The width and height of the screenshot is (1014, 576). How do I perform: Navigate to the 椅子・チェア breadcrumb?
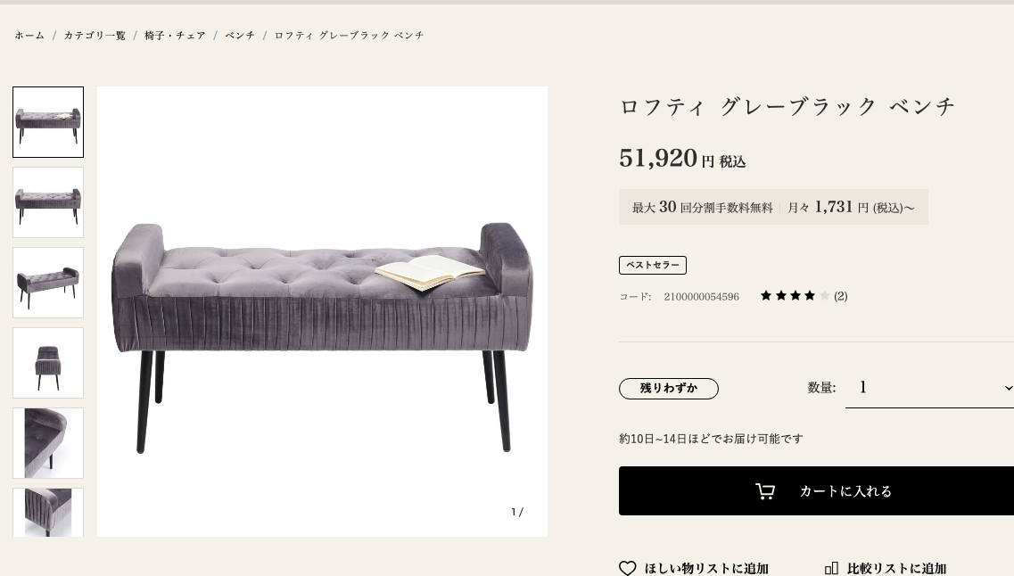175,36
